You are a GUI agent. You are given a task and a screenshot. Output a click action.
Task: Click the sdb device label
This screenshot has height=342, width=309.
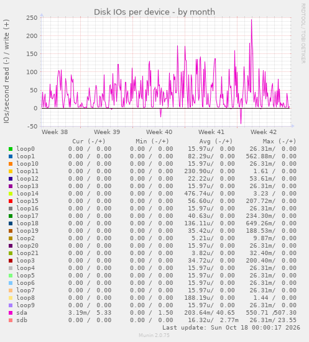pyautogui.click(x=22, y=320)
